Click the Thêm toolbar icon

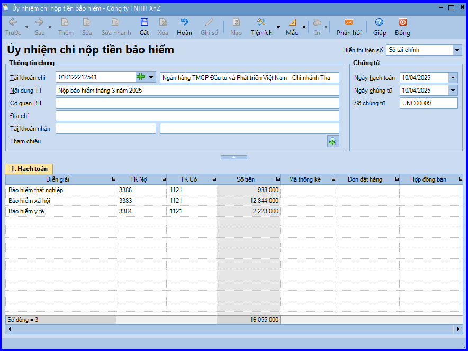pyautogui.click(x=65, y=22)
